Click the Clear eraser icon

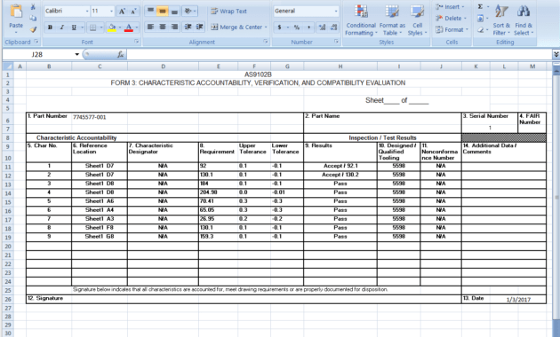(480, 30)
